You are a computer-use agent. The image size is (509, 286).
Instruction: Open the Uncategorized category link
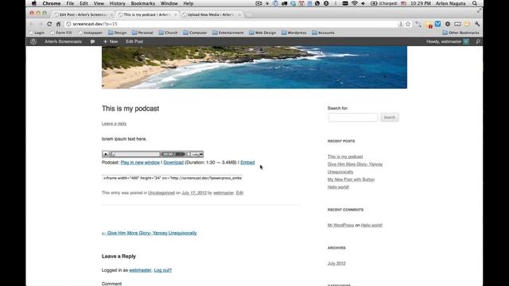161,192
